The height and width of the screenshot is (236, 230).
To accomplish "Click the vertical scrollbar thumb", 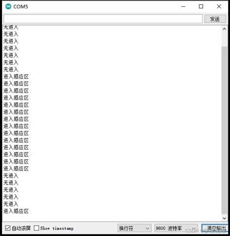I will tap(224, 130).
